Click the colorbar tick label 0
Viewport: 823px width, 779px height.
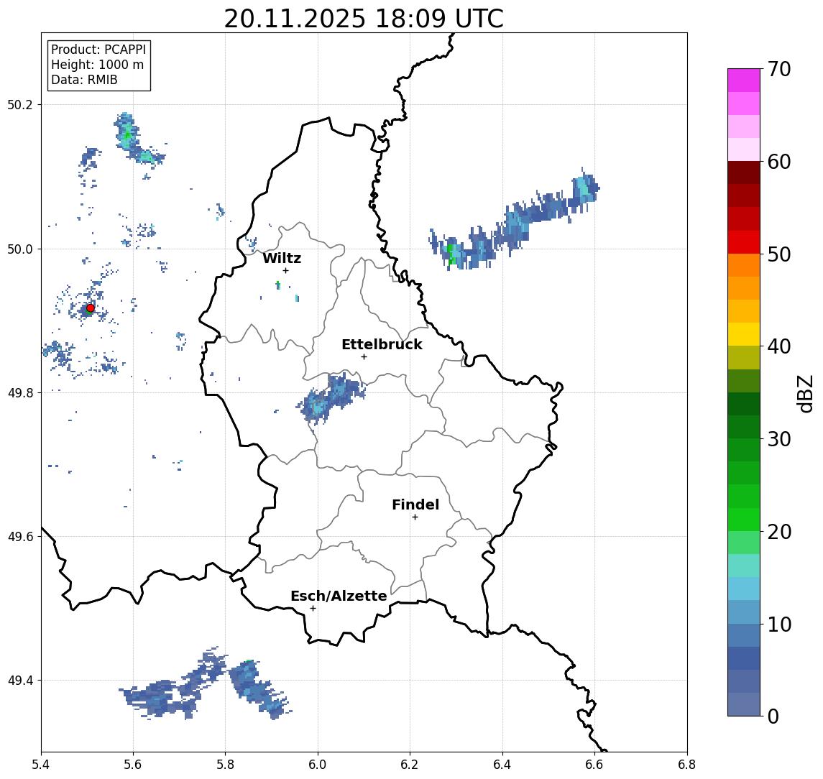click(773, 716)
